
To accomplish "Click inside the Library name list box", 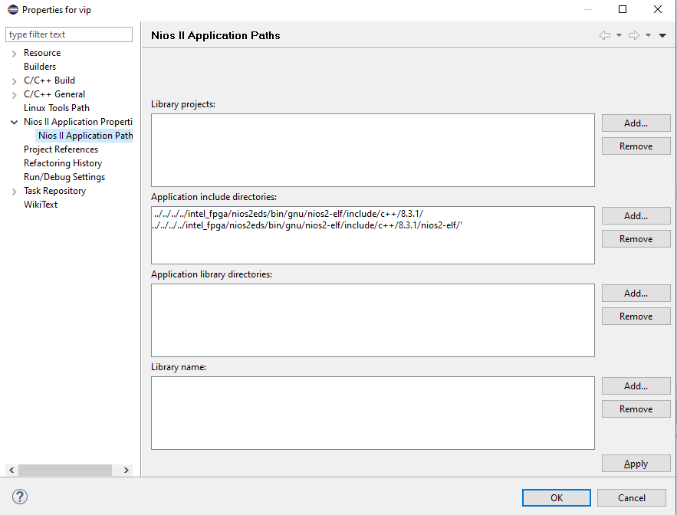I will click(373, 413).
